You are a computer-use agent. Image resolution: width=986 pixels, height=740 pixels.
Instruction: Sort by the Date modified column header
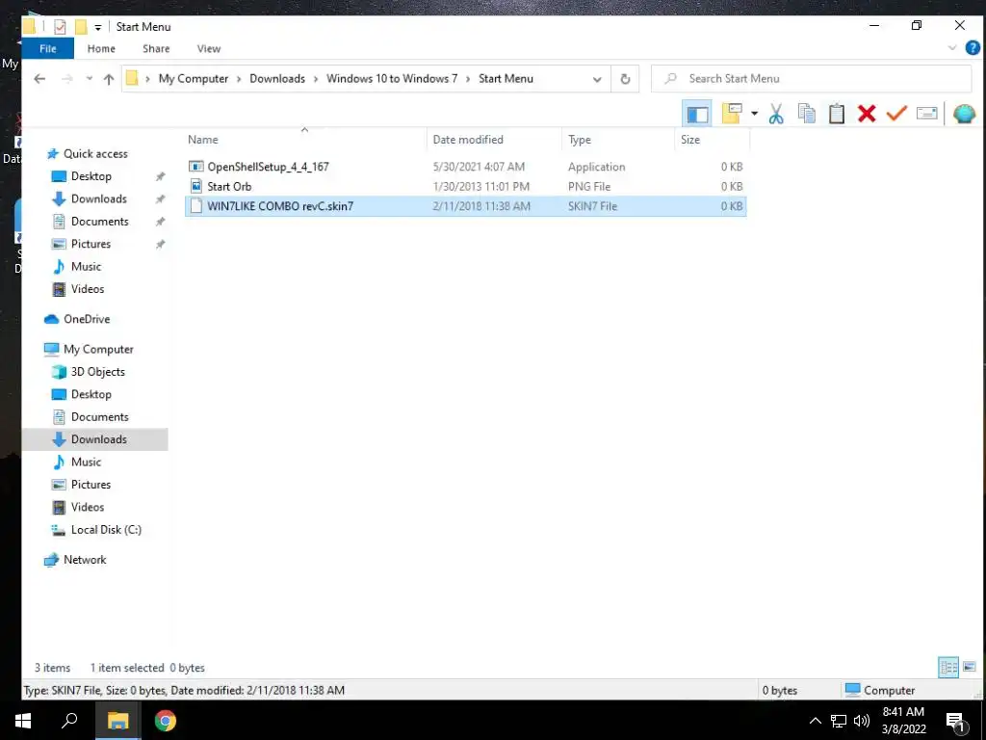[x=494, y=140]
